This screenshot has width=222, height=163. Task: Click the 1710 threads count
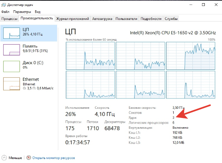coord(93,128)
